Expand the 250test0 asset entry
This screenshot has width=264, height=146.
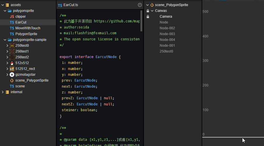[7, 46]
